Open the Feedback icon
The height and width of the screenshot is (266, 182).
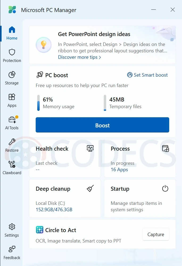tap(12, 249)
